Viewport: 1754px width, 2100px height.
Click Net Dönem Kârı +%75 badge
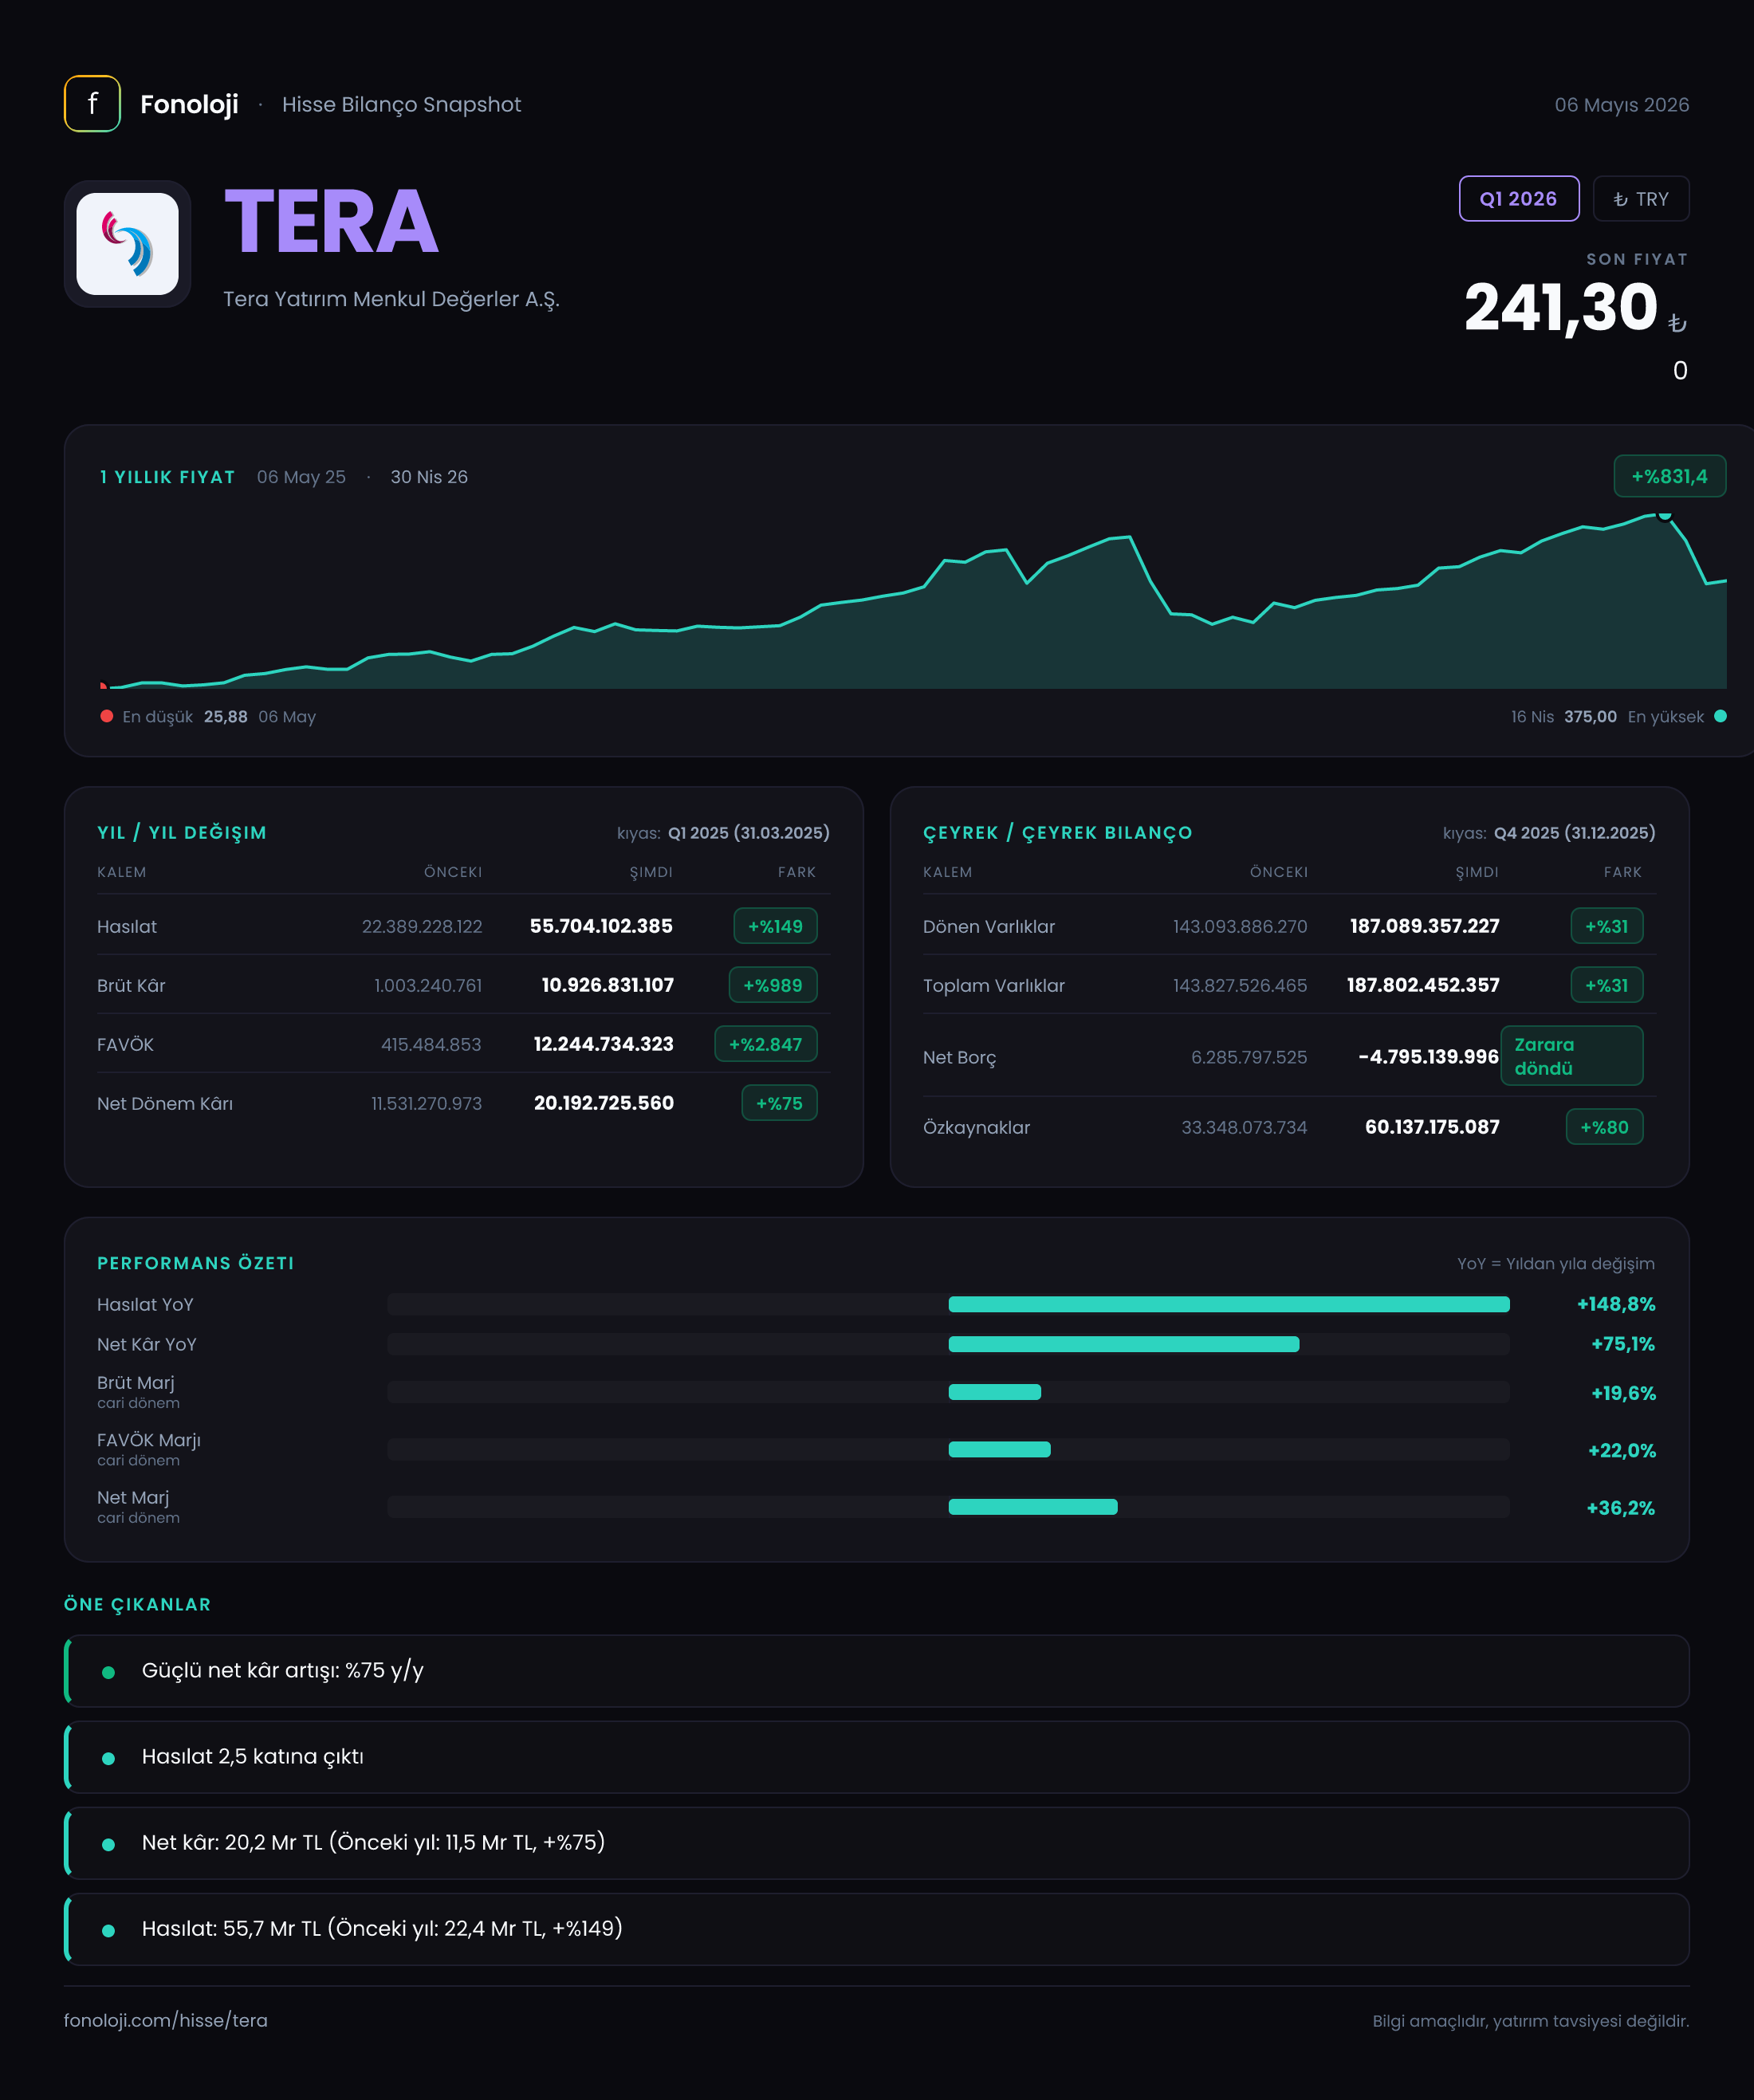pyautogui.click(x=779, y=1103)
